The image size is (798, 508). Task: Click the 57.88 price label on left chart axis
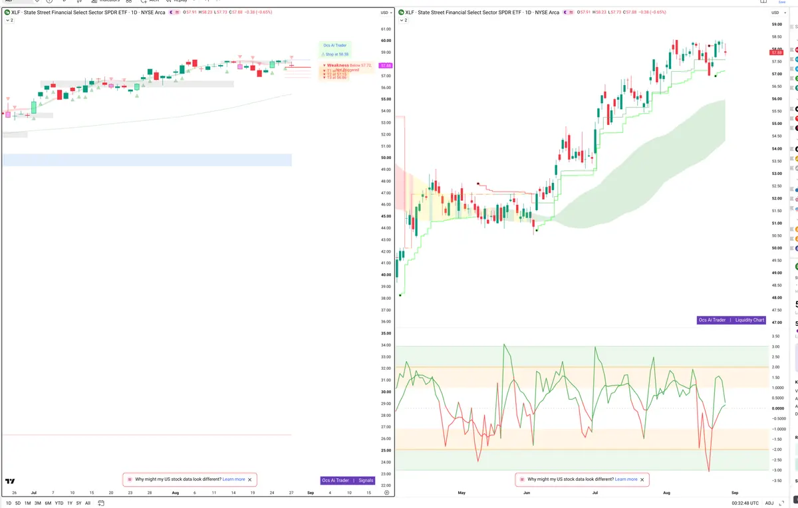(385, 65)
